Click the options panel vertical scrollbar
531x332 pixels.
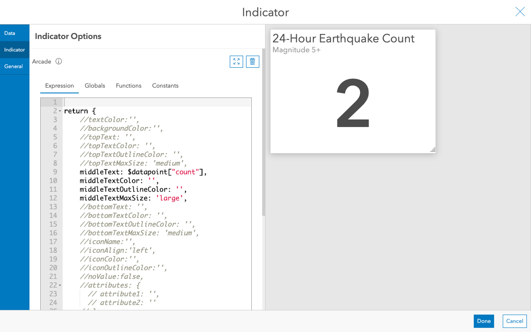(x=263, y=132)
